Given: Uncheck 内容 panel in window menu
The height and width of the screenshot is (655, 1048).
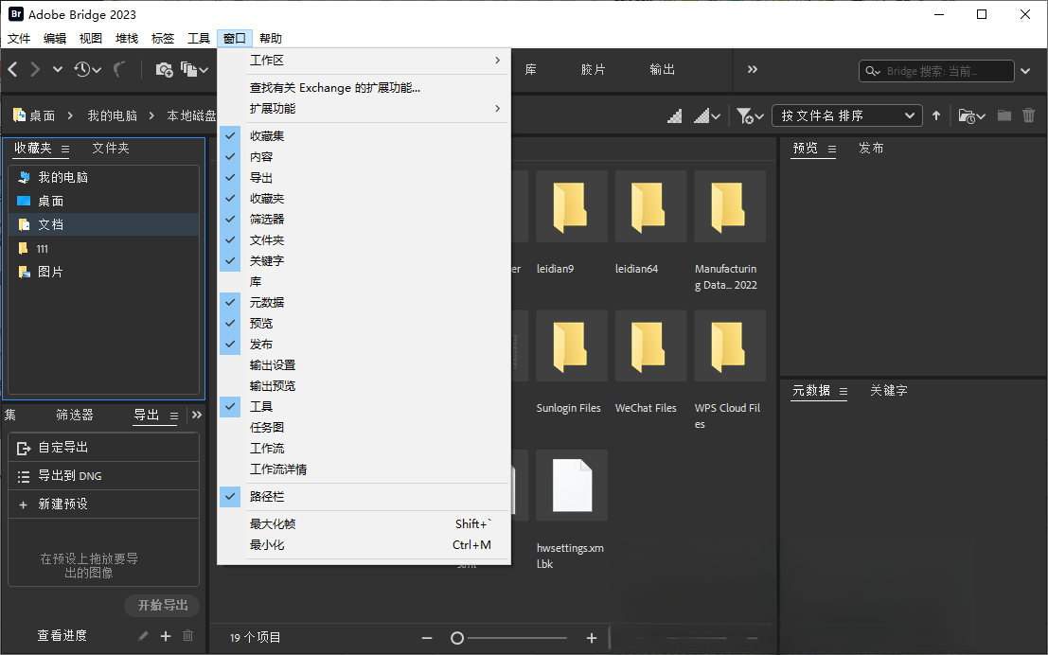Looking at the screenshot, I should tap(364, 156).
